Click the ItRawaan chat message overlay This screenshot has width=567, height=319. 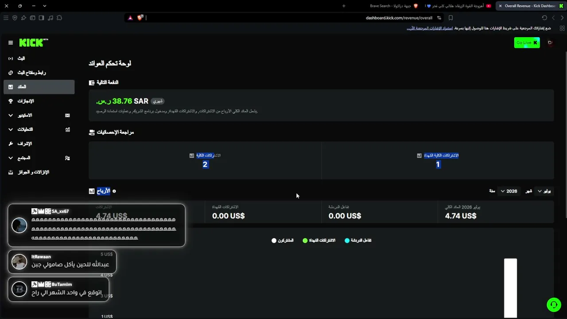tap(62, 262)
